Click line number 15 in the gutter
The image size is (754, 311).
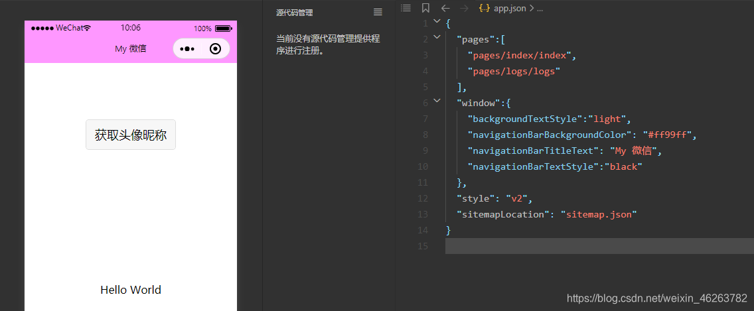[423, 245]
